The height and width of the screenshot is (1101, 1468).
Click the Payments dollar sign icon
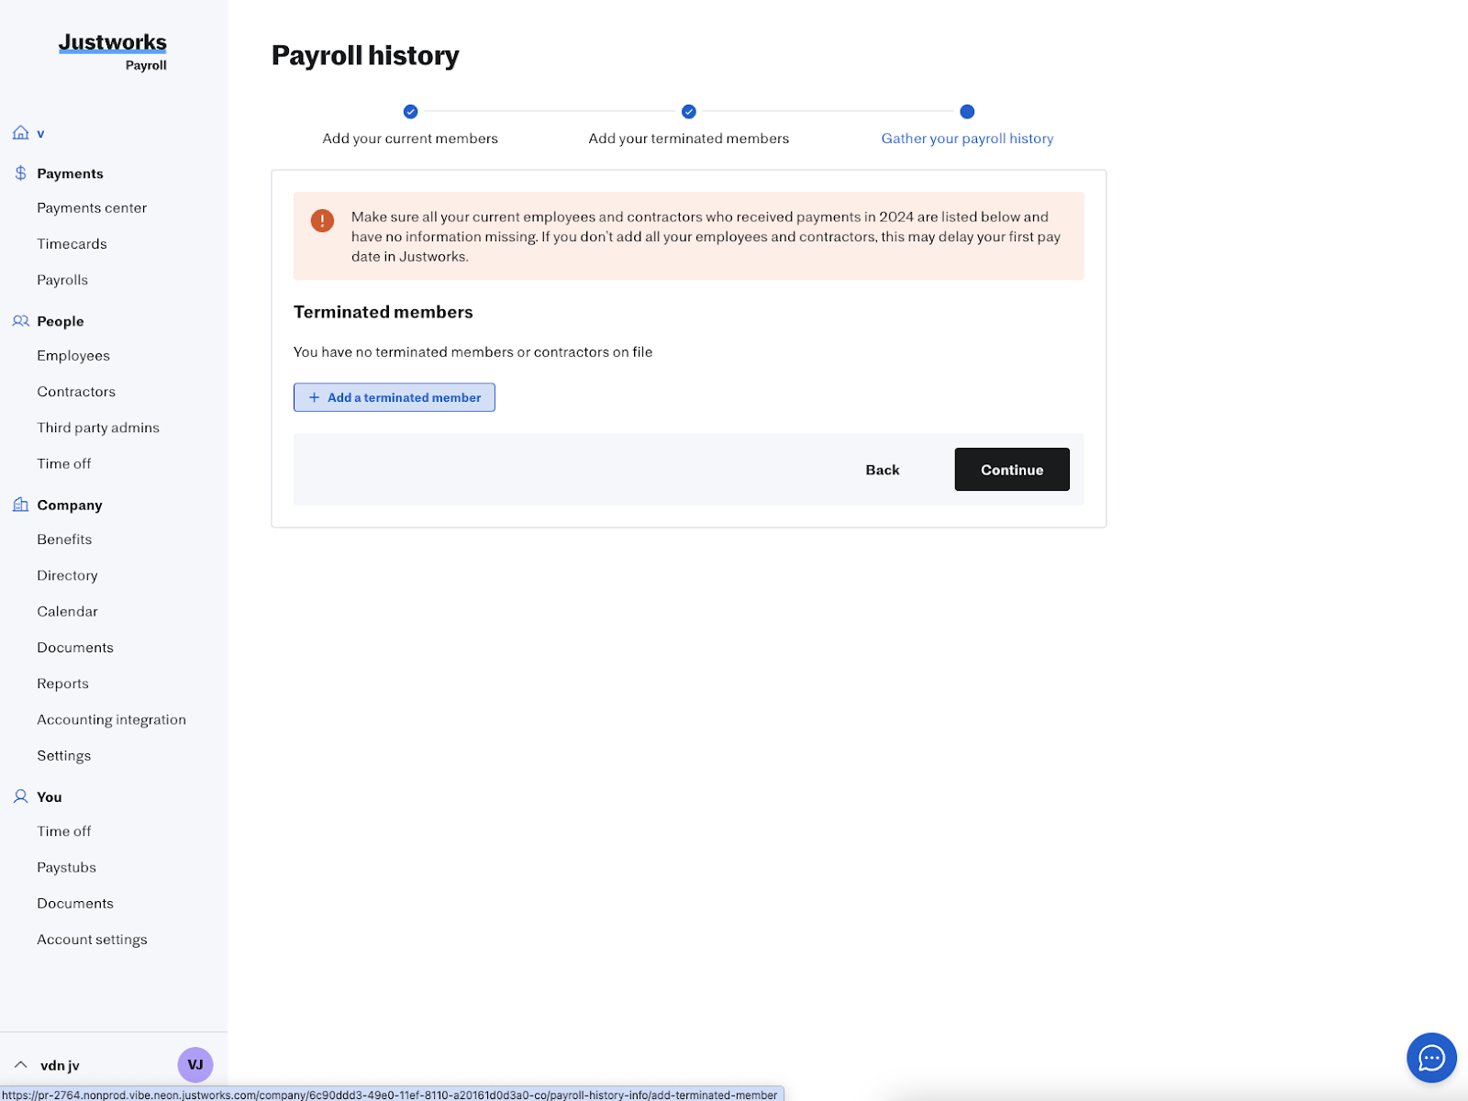(20, 173)
